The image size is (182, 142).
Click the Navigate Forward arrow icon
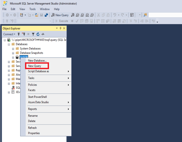pos(15,15)
